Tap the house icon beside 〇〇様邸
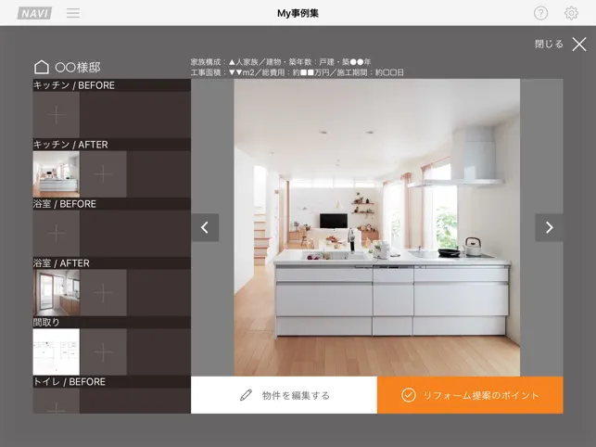The height and width of the screenshot is (447, 596). [42, 68]
